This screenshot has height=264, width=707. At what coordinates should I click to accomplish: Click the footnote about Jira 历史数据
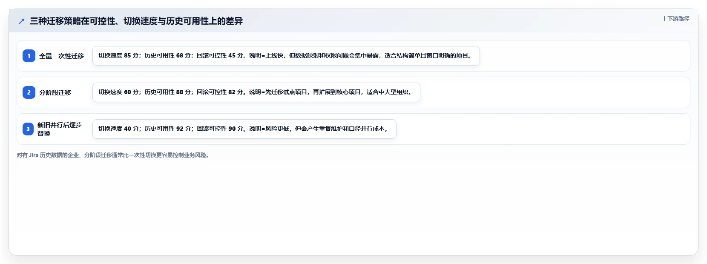114,155
